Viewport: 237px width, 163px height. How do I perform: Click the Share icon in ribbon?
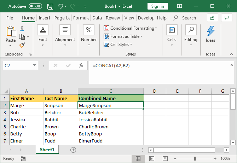coord(212,18)
